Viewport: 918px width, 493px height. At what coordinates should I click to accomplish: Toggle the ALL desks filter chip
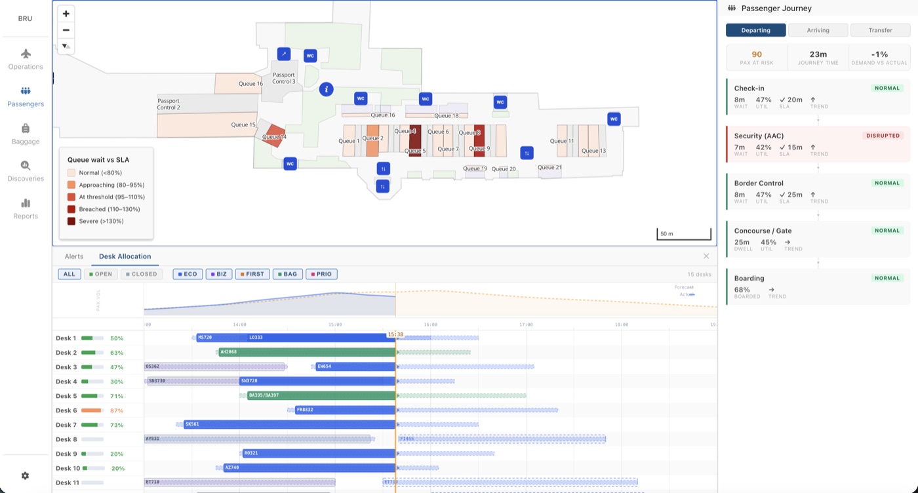pos(70,274)
